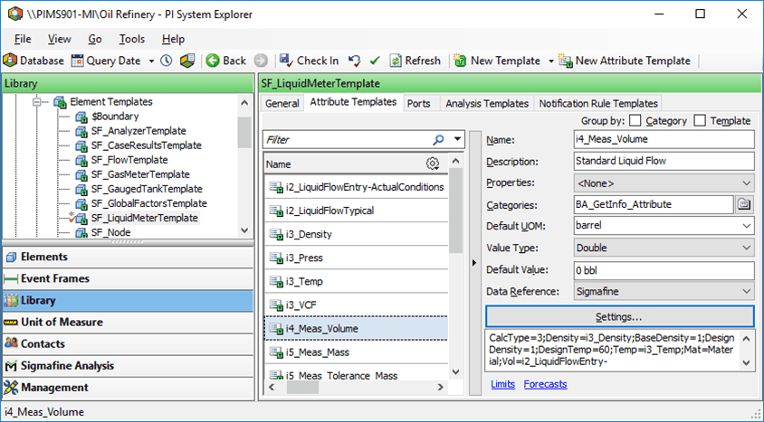Select i3_Press attribute row
The image size is (764, 422).
point(356,258)
